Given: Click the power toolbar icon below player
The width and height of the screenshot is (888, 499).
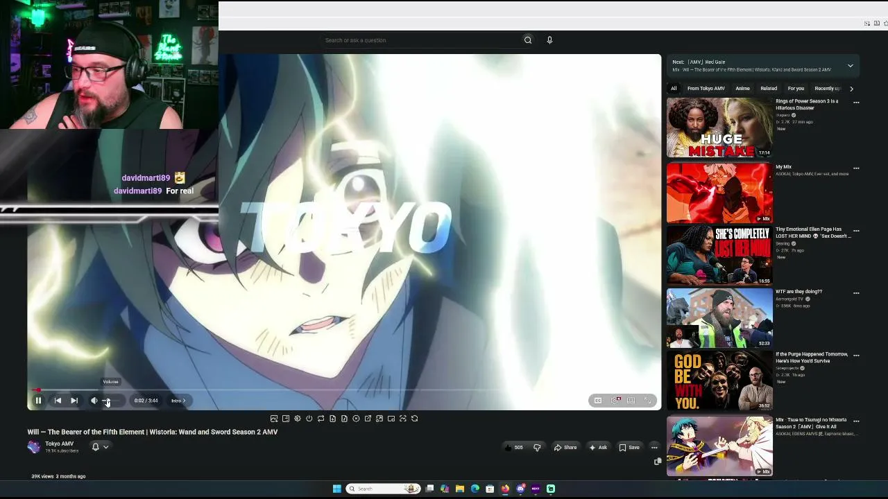Looking at the screenshot, I should pos(309,419).
